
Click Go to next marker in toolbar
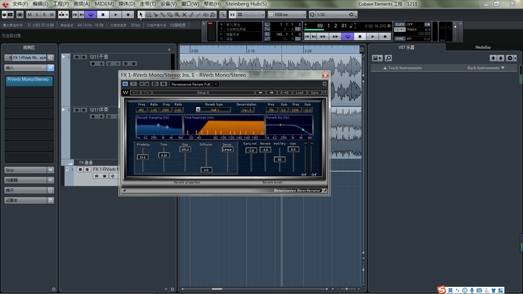click(x=81, y=14)
